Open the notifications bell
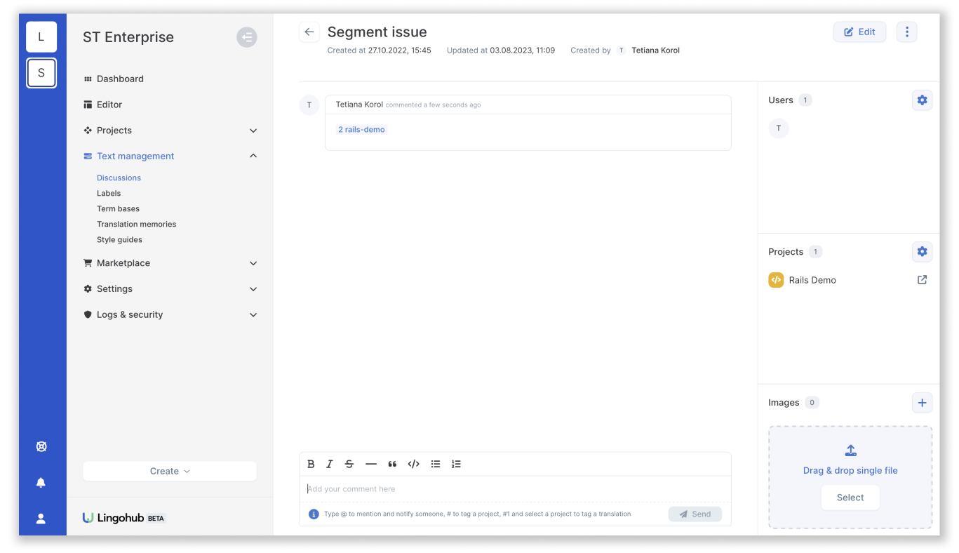This screenshot has width=959, height=553. (41, 483)
